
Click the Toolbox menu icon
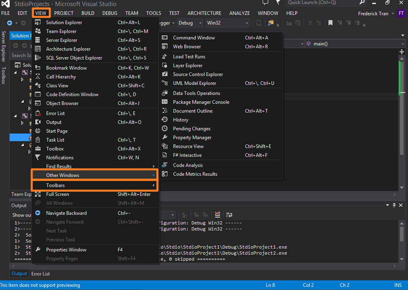[38, 149]
